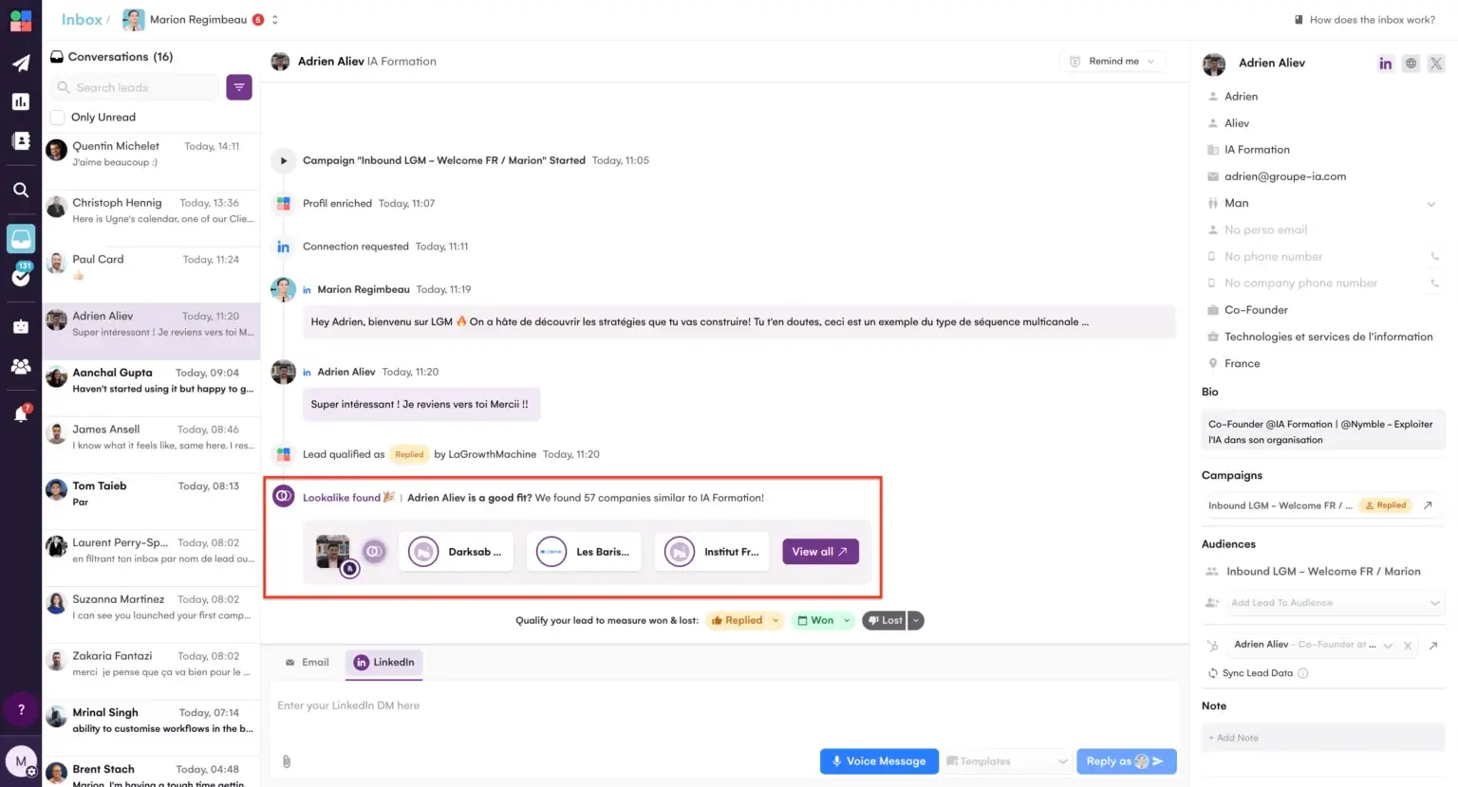This screenshot has height=787, width=1458.
Task: Click the Search leads field
Action: 135,87
